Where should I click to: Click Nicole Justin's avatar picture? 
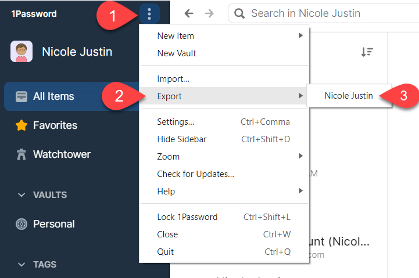(x=22, y=51)
